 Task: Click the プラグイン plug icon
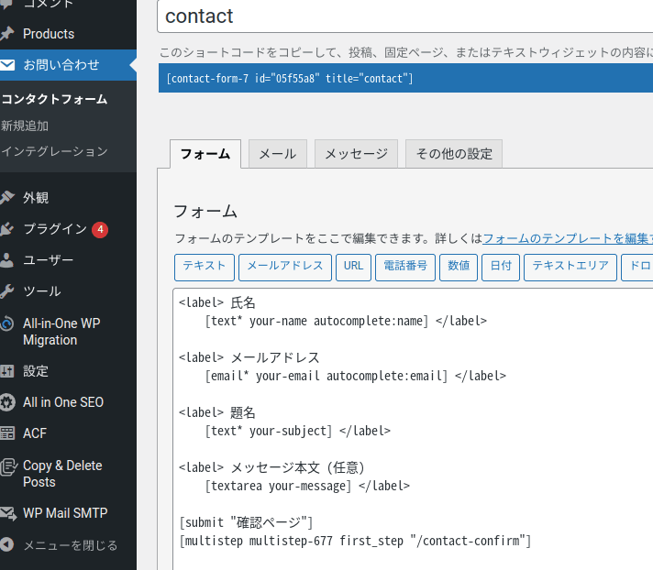point(6,229)
